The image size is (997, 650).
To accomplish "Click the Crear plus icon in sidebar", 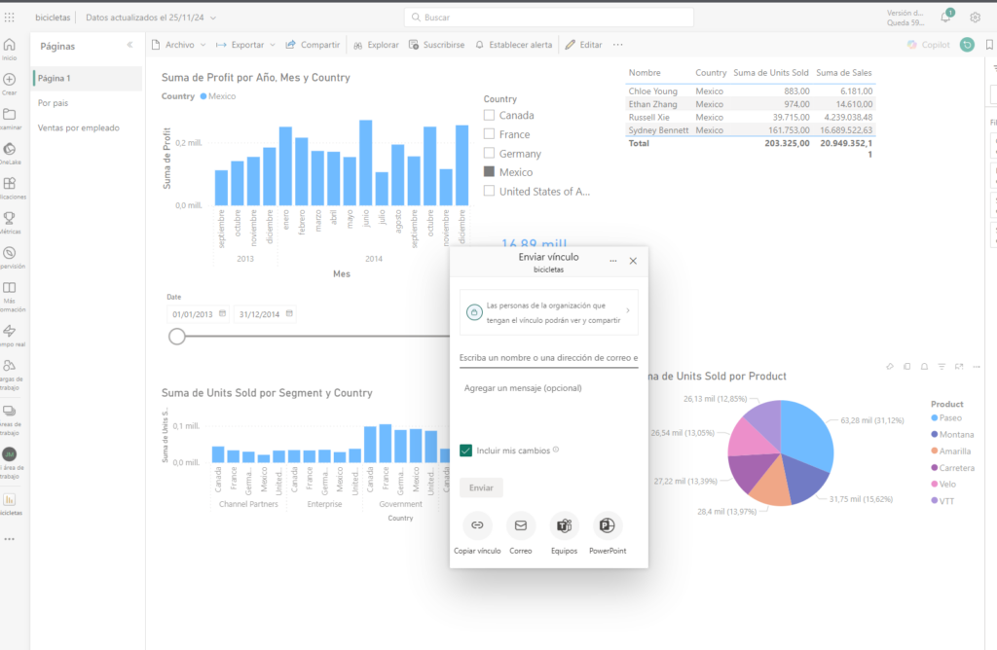I will (10, 81).
